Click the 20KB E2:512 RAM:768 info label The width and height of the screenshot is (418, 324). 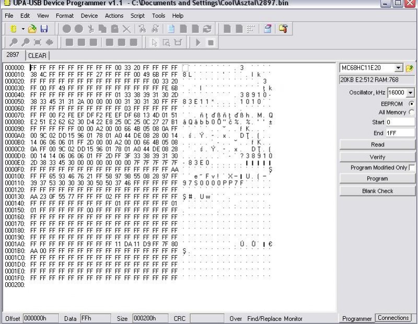377,80
